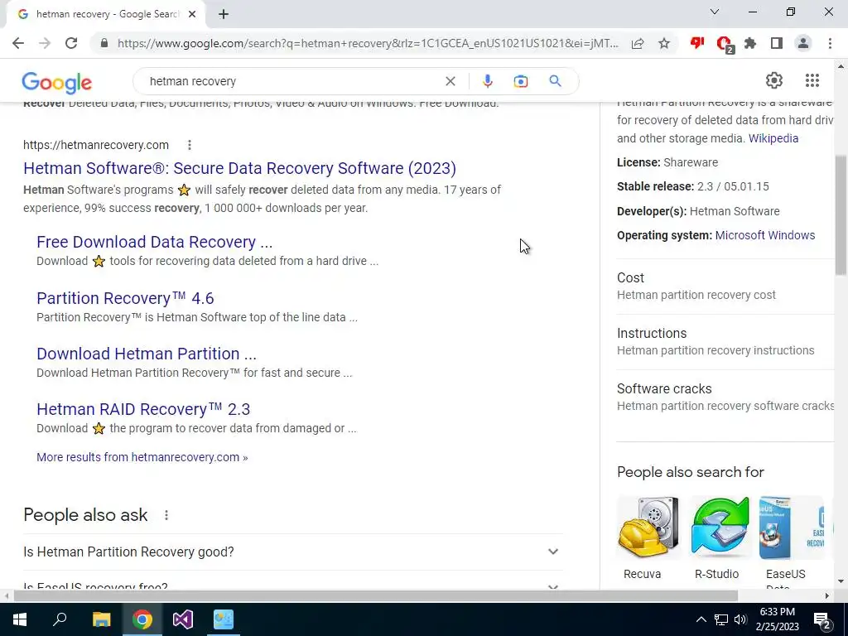Open the R-Studio thumbnail
The height and width of the screenshot is (636, 848).
[720, 528]
